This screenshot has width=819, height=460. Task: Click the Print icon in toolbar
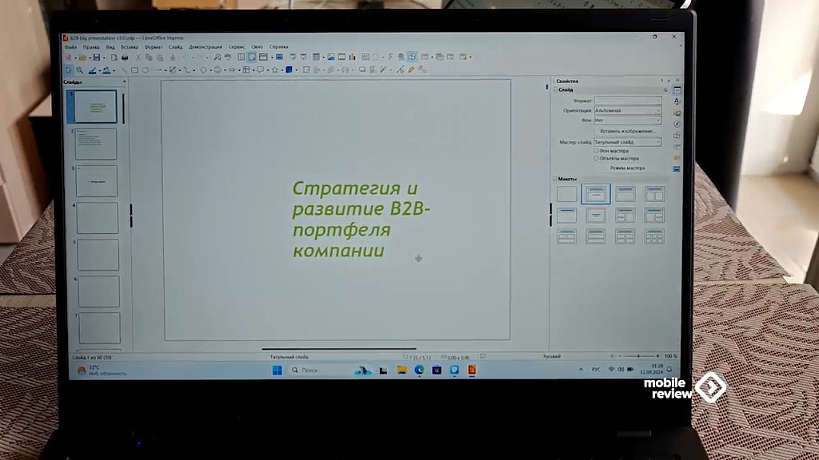[125, 57]
